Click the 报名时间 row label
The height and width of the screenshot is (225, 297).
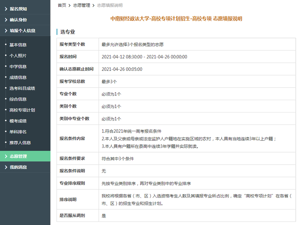click(68, 57)
